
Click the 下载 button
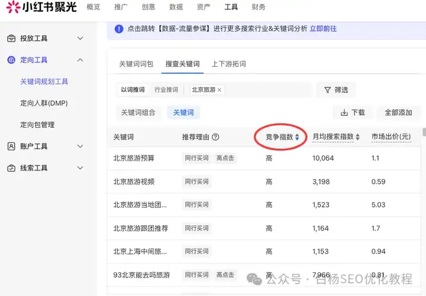(353, 113)
